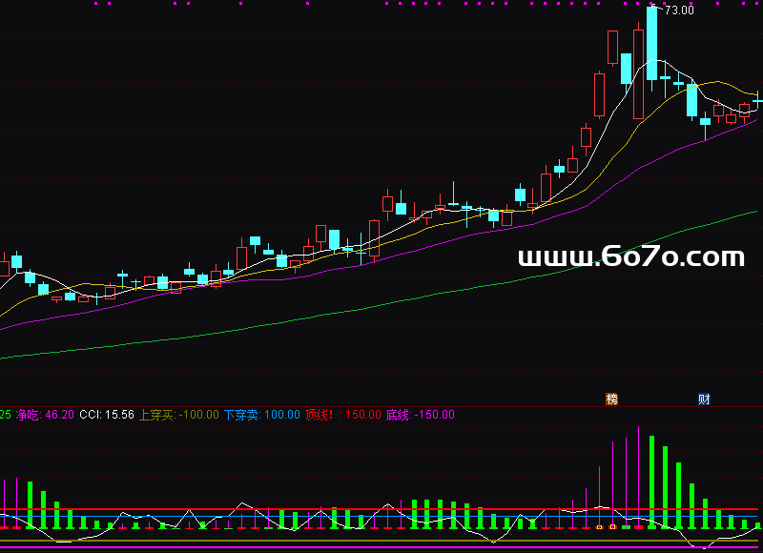Select the rightmost candlestick on the chart
Viewport: 763px width, 553px height.
[x=758, y=98]
